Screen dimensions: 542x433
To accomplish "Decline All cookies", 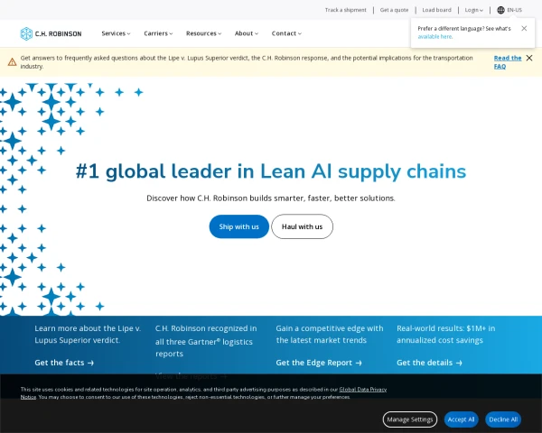I will tap(503, 419).
